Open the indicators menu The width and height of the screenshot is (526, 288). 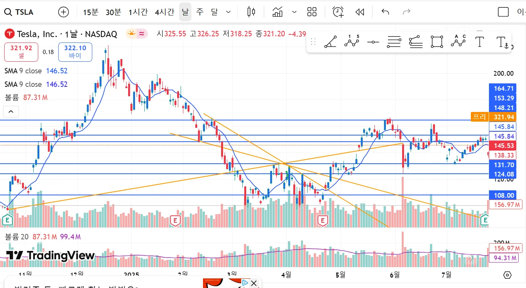click(277, 12)
